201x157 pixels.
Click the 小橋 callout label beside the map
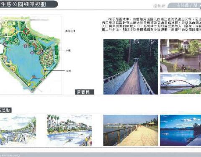[68, 51]
